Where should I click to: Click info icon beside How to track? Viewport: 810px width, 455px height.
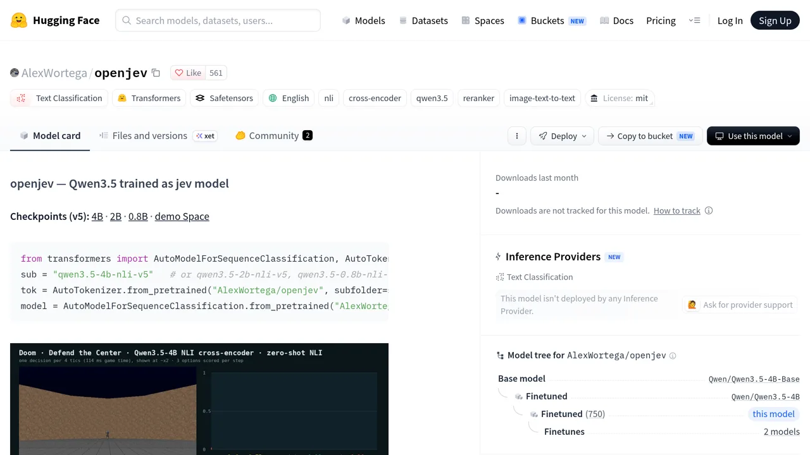(709, 210)
